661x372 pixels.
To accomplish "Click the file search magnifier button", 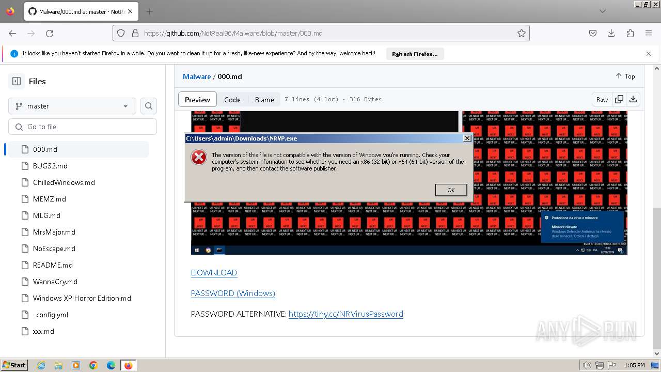I will click(x=149, y=106).
